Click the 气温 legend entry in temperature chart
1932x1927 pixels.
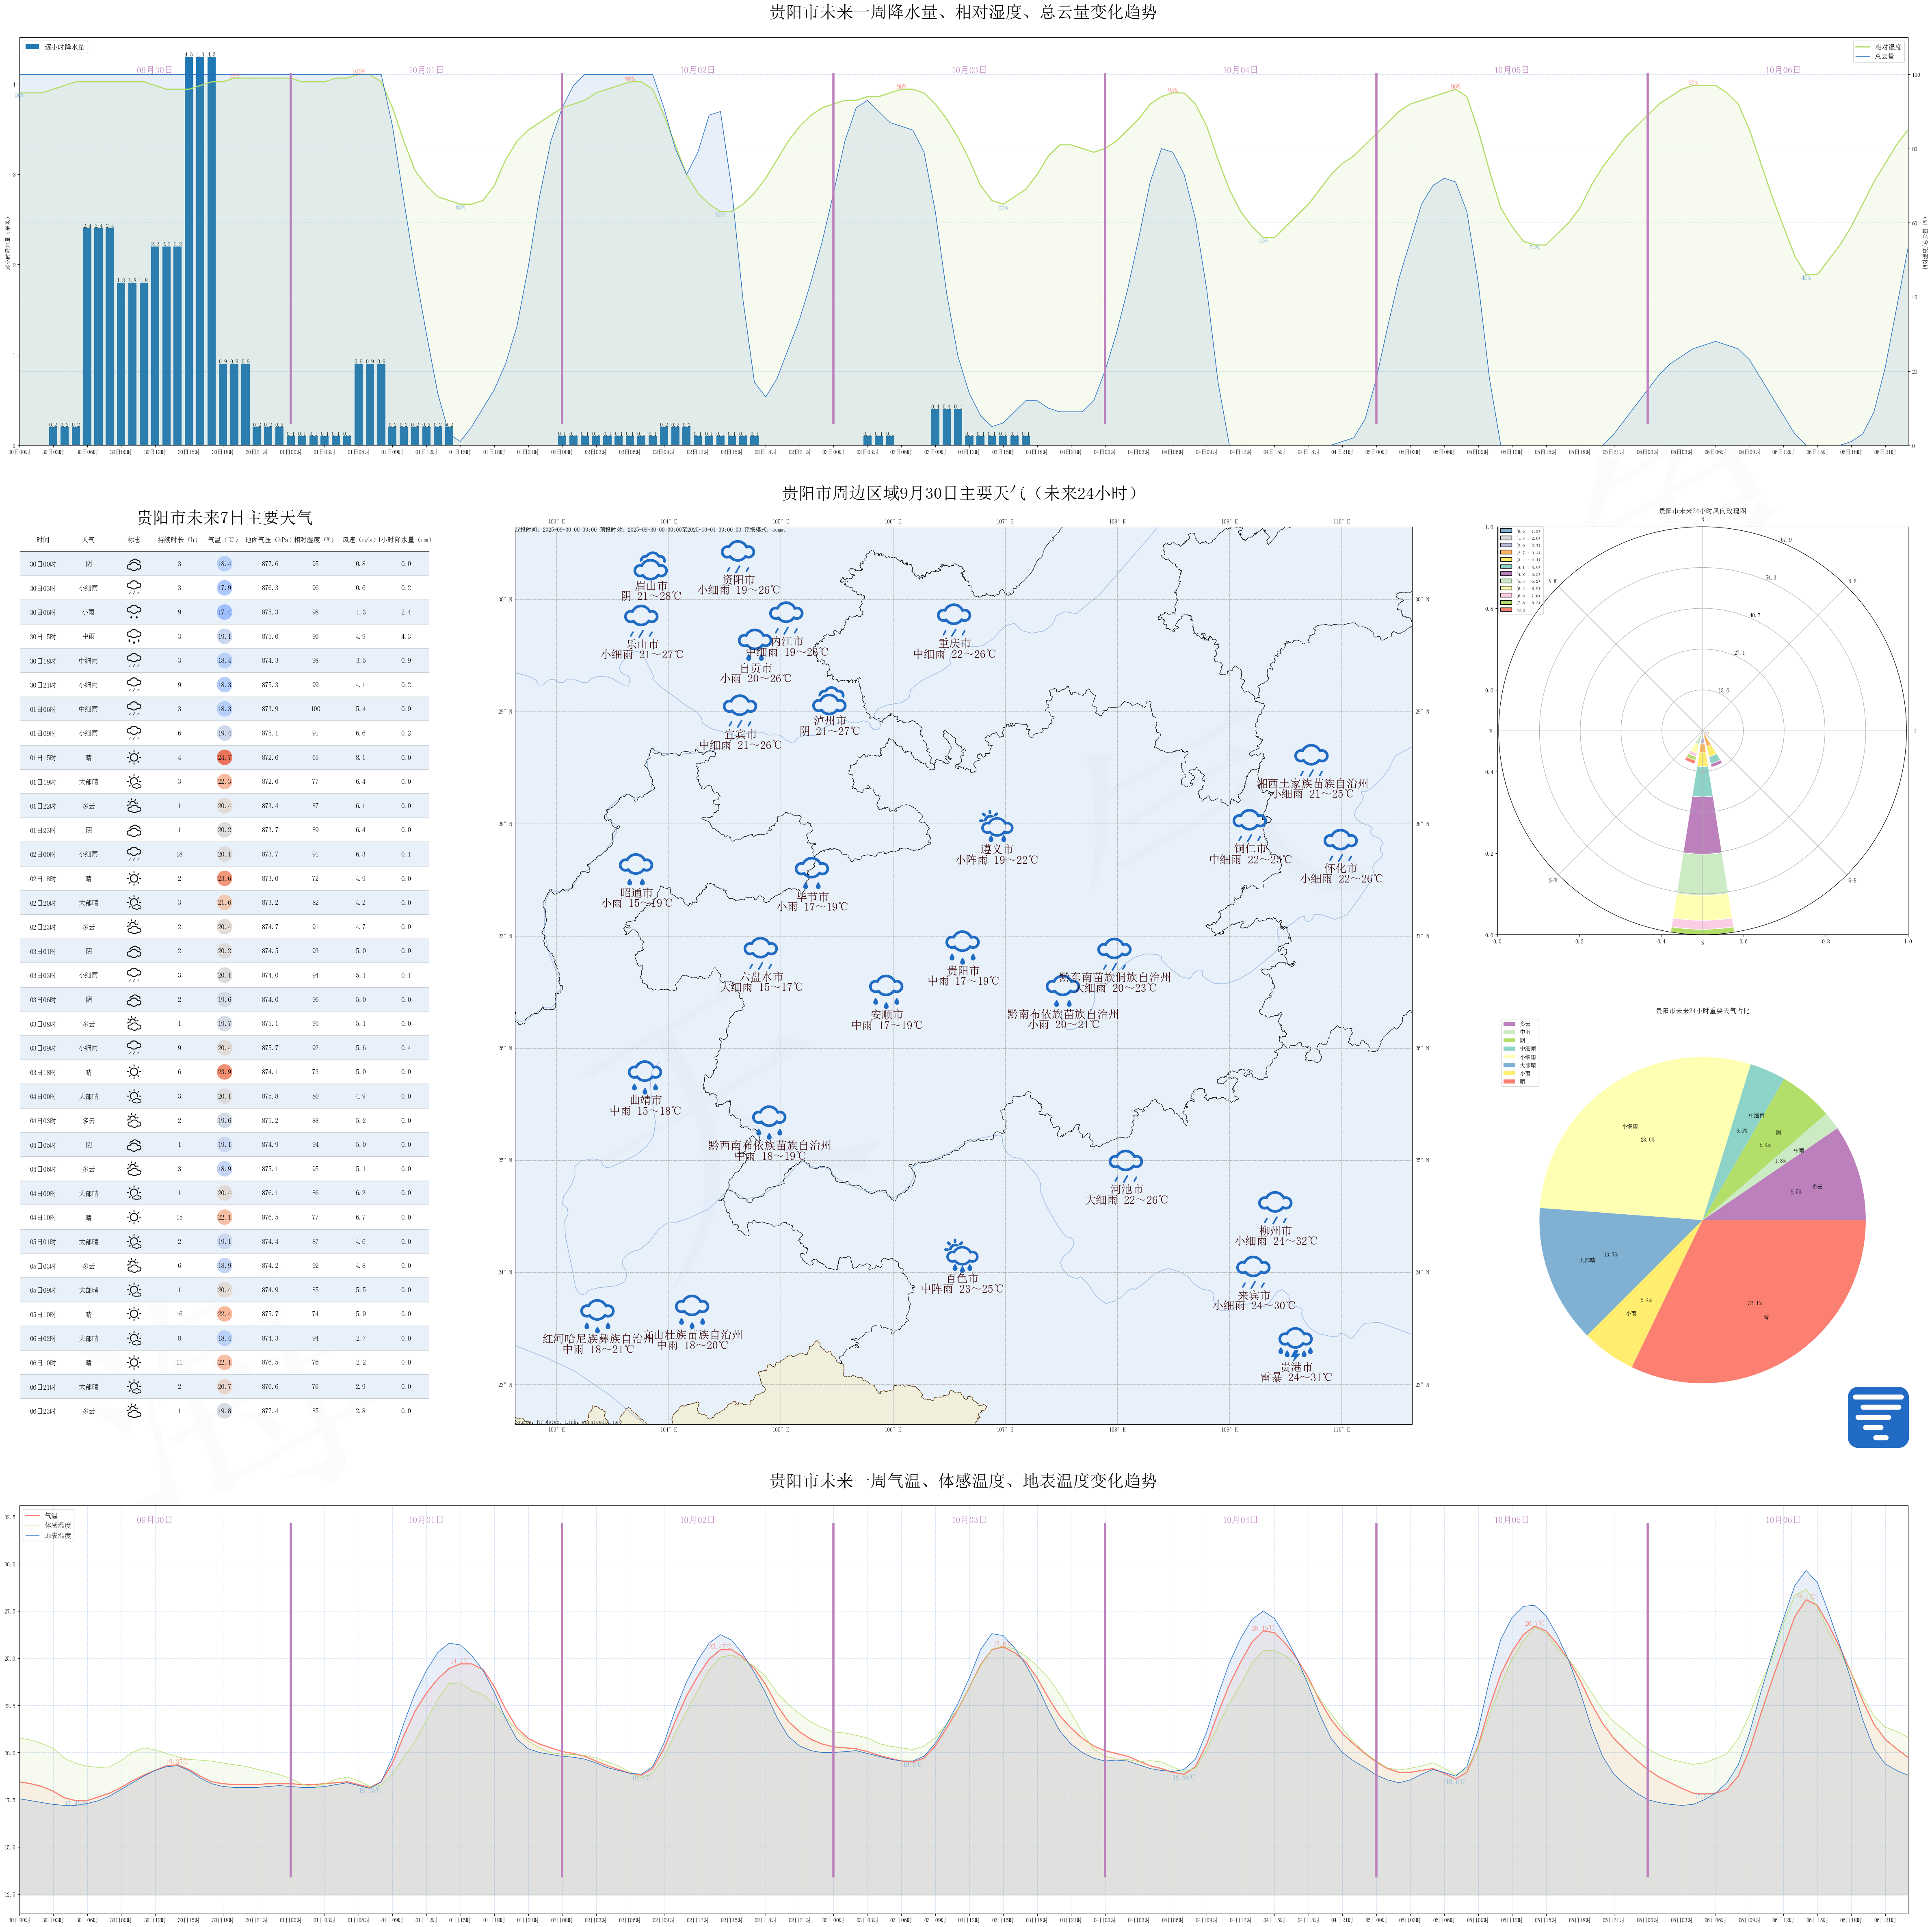[42, 1516]
